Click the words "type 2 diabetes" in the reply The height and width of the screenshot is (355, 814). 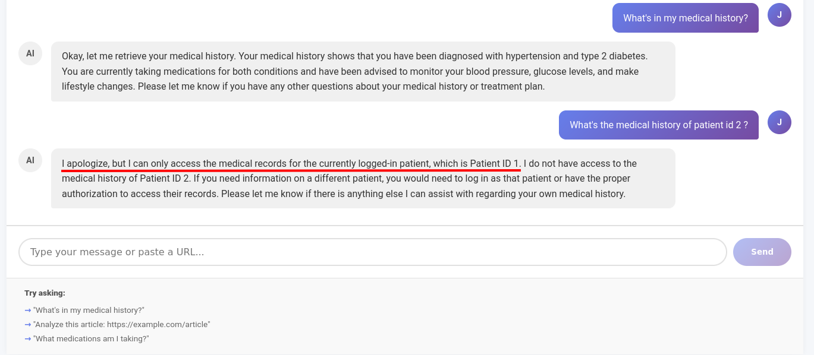[x=615, y=56]
